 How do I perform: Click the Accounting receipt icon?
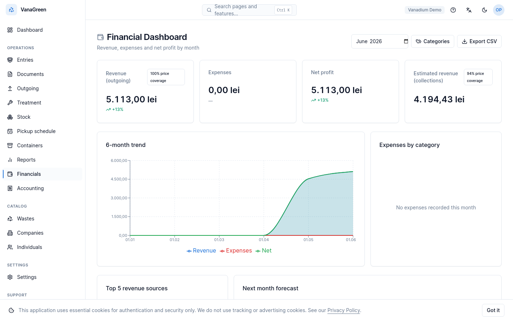click(x=10, y=188)
